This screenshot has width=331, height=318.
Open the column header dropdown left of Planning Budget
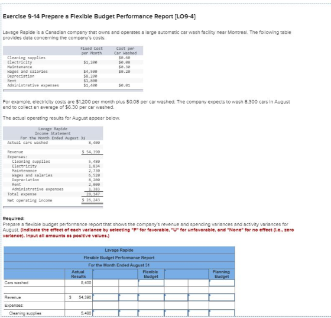pos(187,274)
